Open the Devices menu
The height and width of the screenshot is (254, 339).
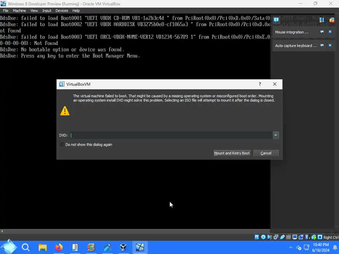(62, 11)
